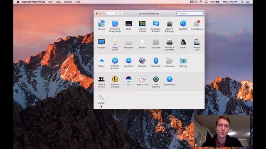Open the Trackpad preferences pane
Image resolution: width=266 pixels, height=149 pixels.
click(x=156, y=44)
